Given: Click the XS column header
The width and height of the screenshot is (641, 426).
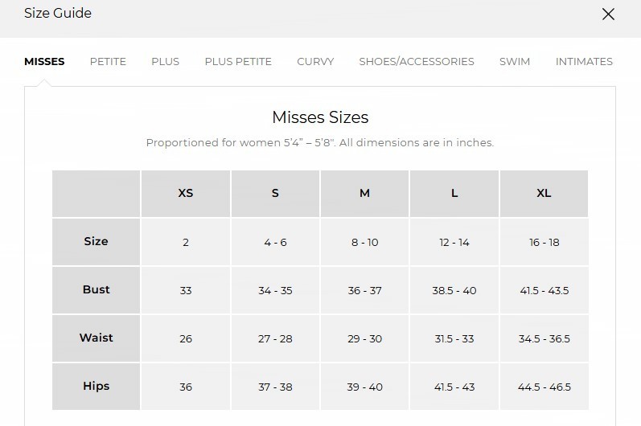Looking at the screenshot, I should pyautogui.click(x=186, y=194).
